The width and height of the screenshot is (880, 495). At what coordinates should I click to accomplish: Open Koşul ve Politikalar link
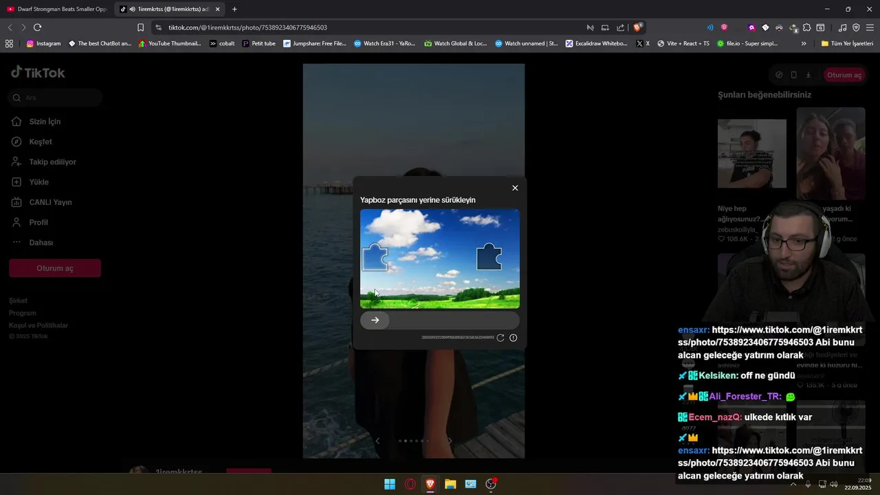(x=38, y=326)
